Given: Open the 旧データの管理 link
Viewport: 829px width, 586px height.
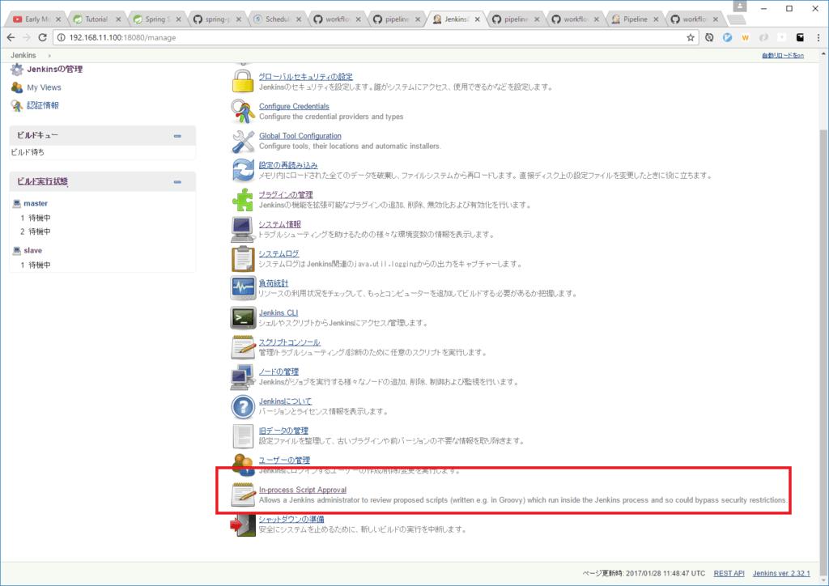Looking at the screenshot, I should tap(283, 431).
